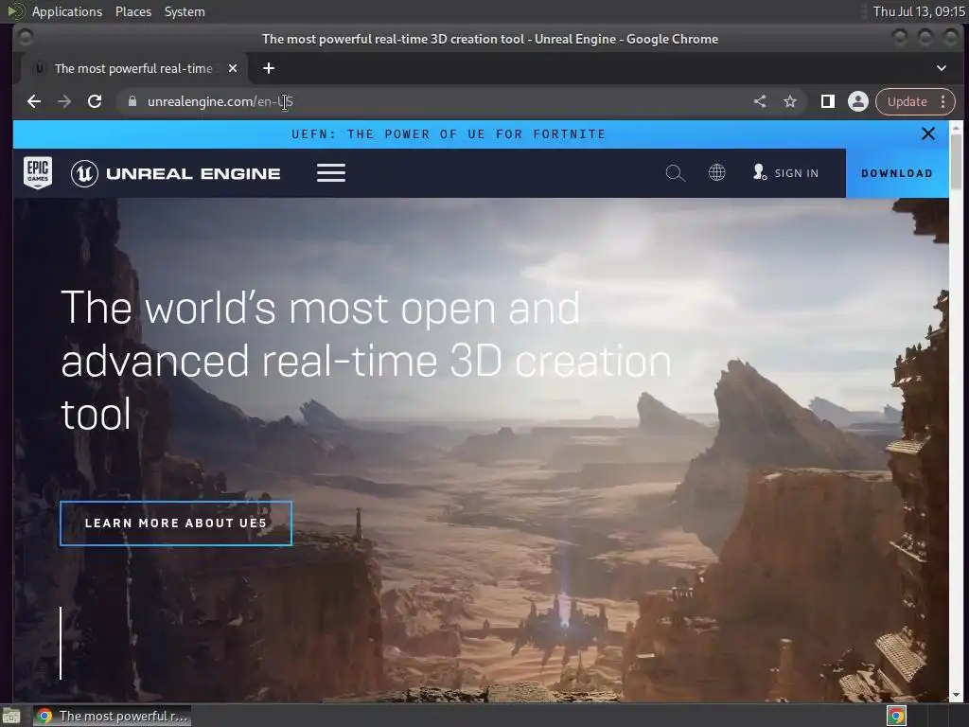Open site search magnifier
This screenshot has height=727, width=969.
(675, 173)
